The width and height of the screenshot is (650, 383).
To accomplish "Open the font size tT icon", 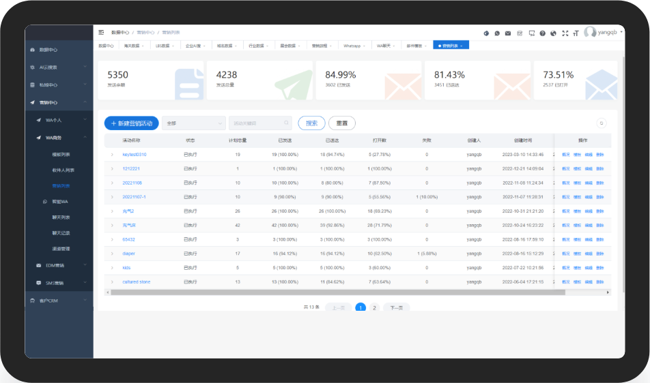I will pos(576,33).
